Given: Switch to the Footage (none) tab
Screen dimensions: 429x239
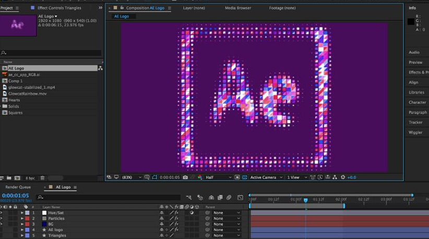Looking at the screenshot, I should [282, 8].
